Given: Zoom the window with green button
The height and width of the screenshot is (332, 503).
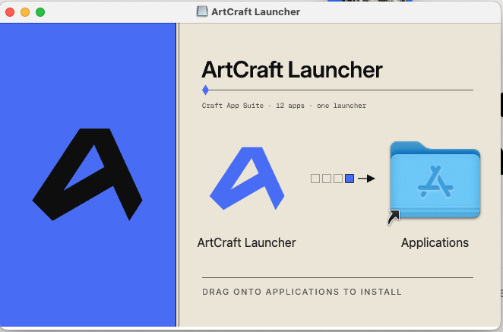Looking at the screenshot, I should tap(40, 12).
